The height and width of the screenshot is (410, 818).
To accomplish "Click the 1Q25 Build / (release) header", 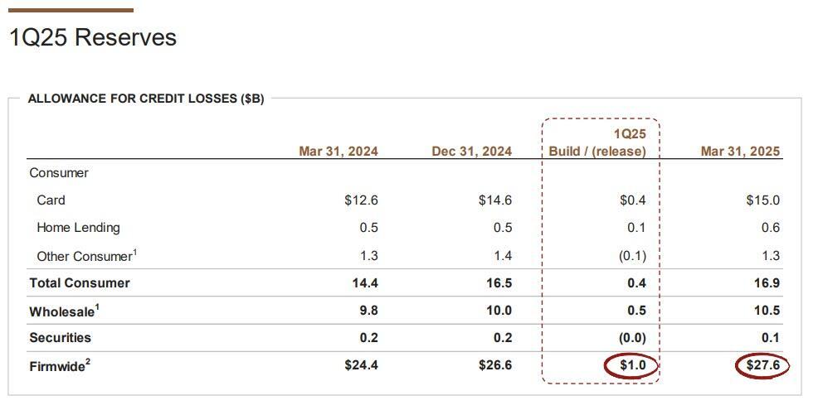I will pyautogui.click(x=597, y=142).
